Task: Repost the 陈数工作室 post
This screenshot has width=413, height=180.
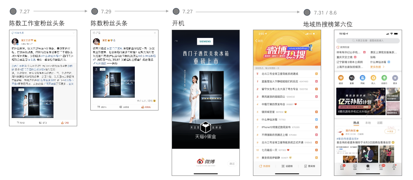Action: tap(21, 123)
